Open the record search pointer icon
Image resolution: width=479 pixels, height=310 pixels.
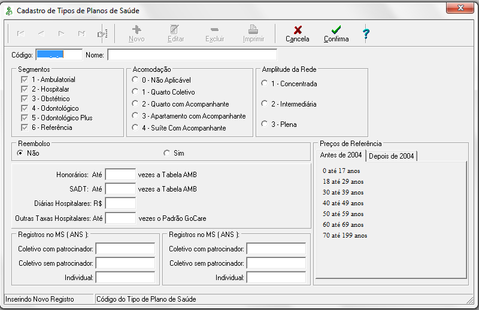(102, 34)
